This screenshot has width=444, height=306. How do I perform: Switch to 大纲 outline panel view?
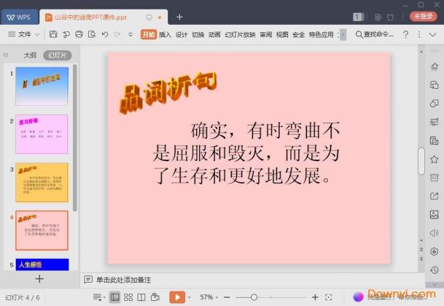pos(30,55)
